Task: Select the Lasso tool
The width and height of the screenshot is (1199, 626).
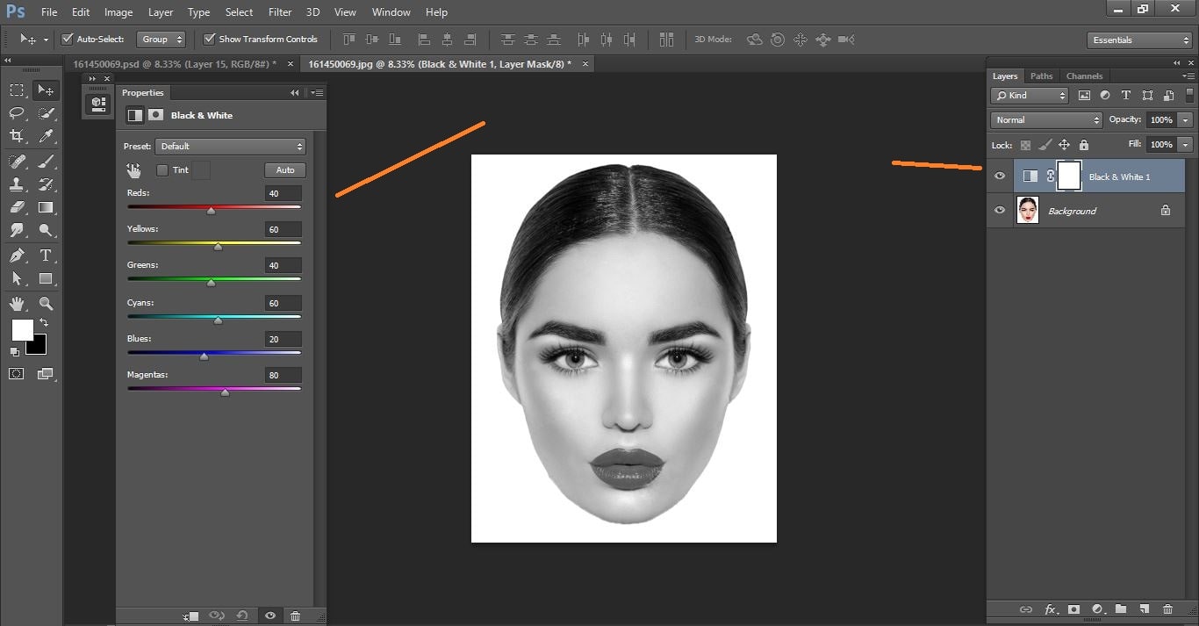Action: pos(16,112)
